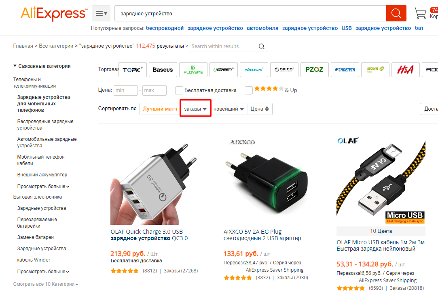Open the заказы sort dropdown

(x=195, y=109)
